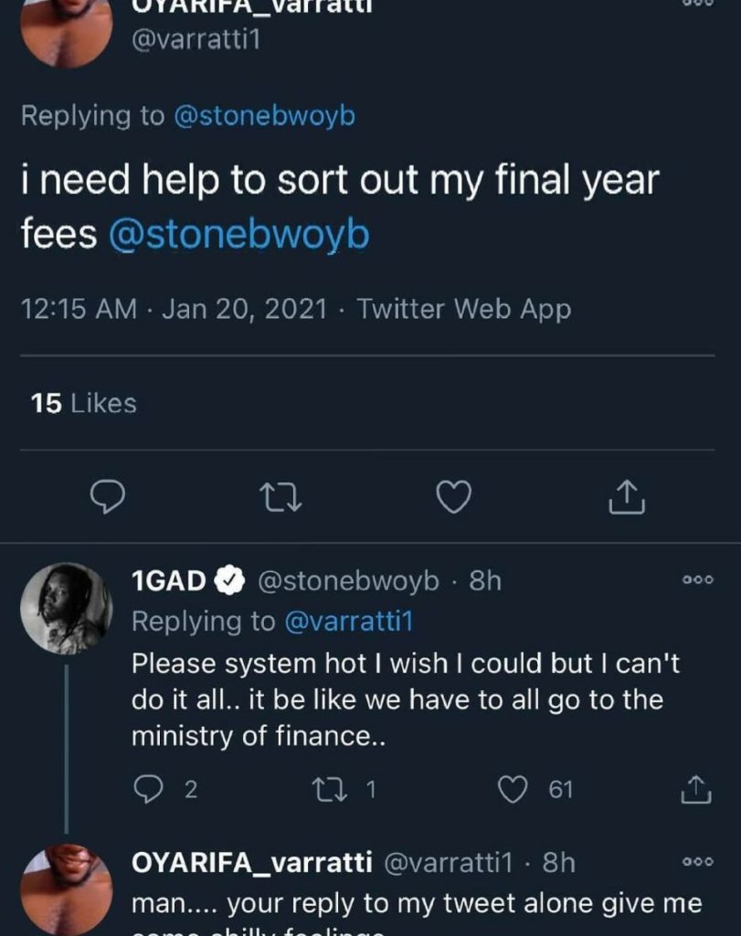Image resolution: width=741 pixels, height=936 pixels.
Task: Open @stonebwoyb mention in tweet text
Action: [239, 234]
